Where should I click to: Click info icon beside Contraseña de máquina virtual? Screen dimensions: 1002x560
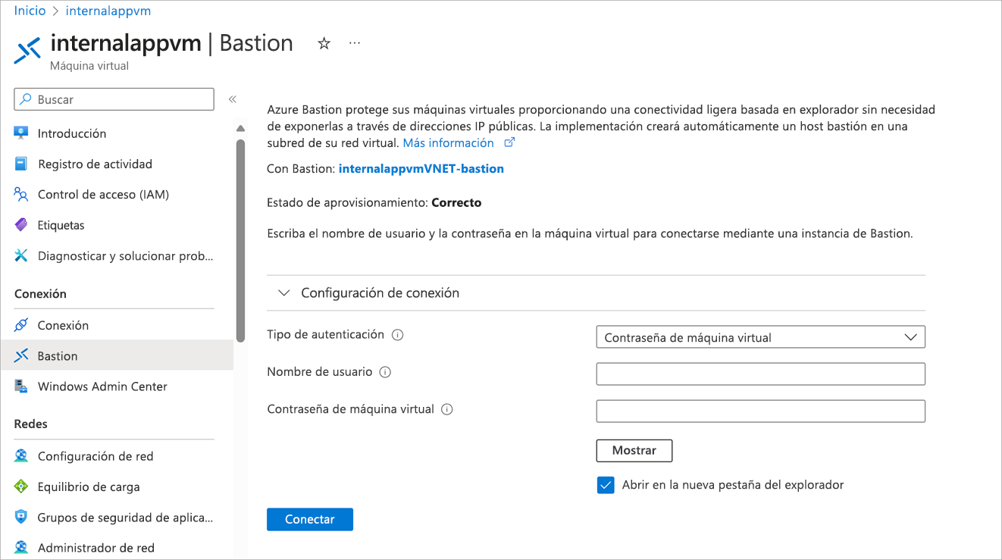tap(446, 409)
